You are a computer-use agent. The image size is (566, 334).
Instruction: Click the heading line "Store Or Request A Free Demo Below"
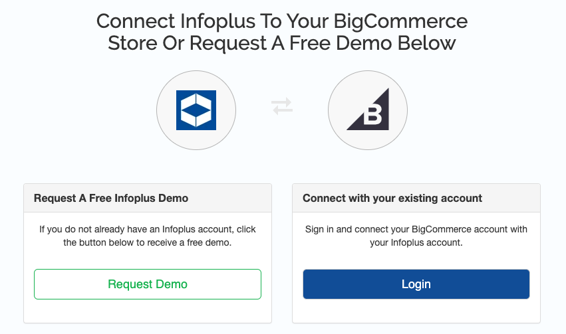click(283, 44)
